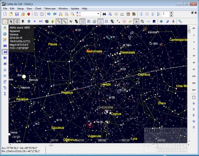Print the chart with the printer icon
199x156 pixels.
coord(23,14)
